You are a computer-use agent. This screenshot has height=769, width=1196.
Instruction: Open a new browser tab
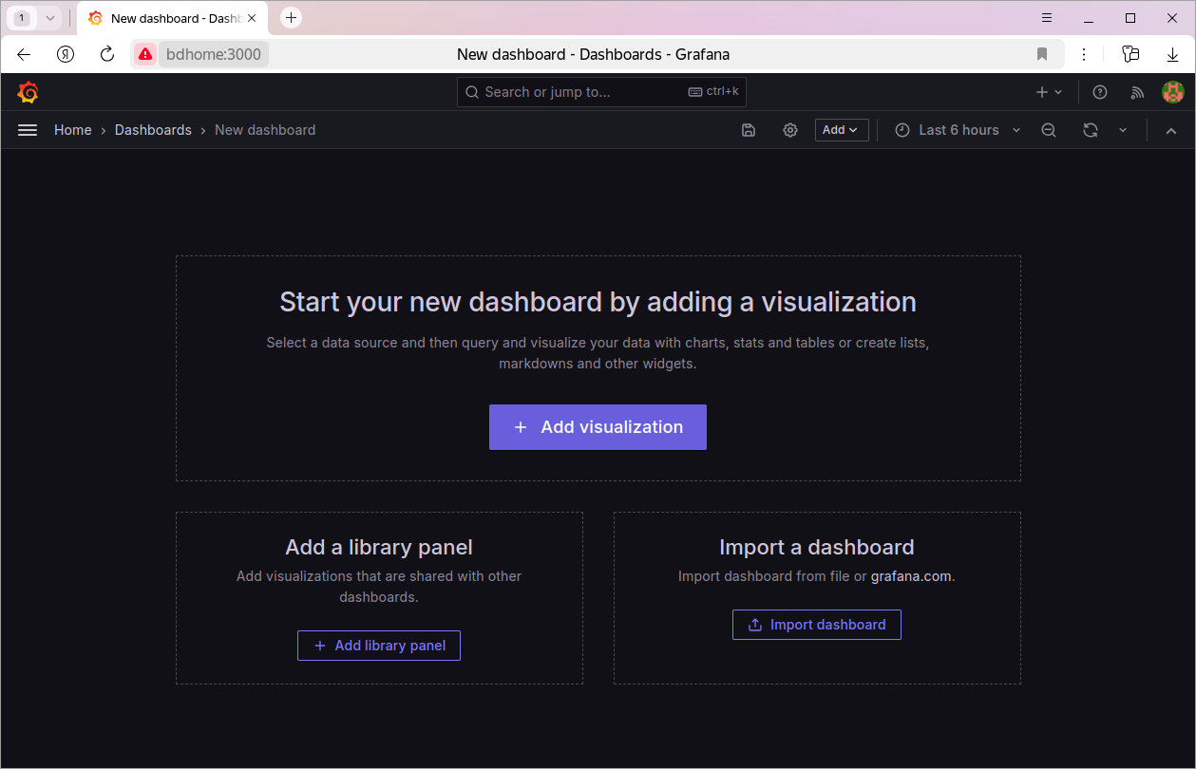coord(292,17)
